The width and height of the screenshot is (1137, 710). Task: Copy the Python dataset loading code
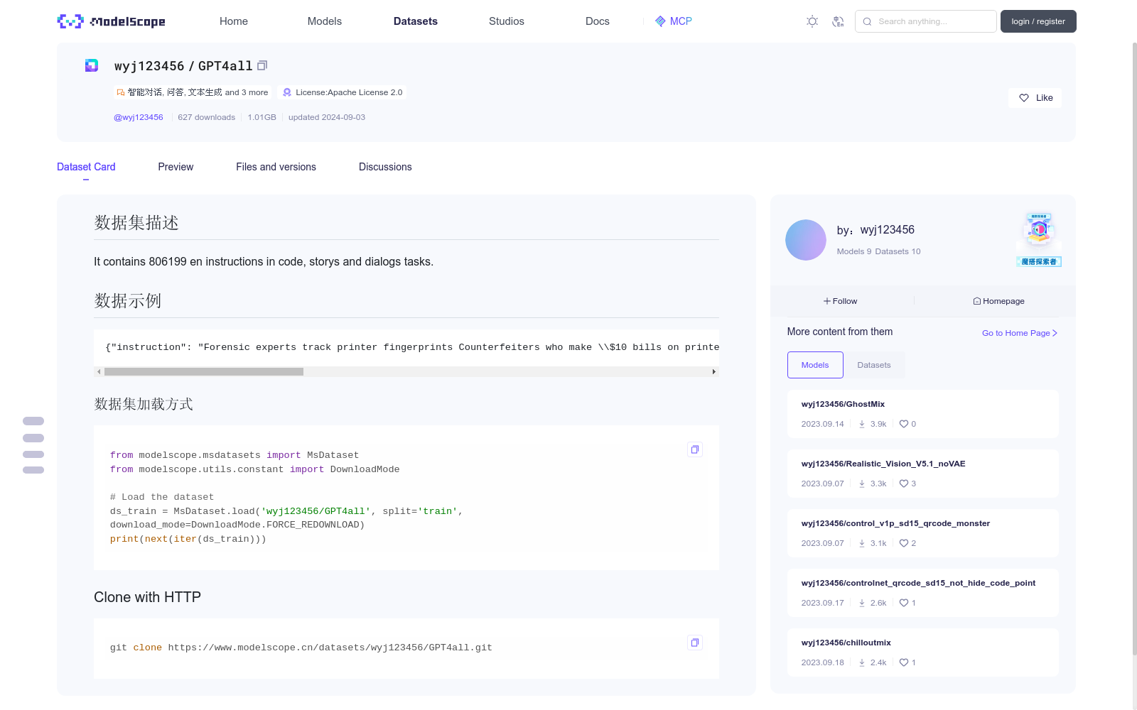pos(694,449)
